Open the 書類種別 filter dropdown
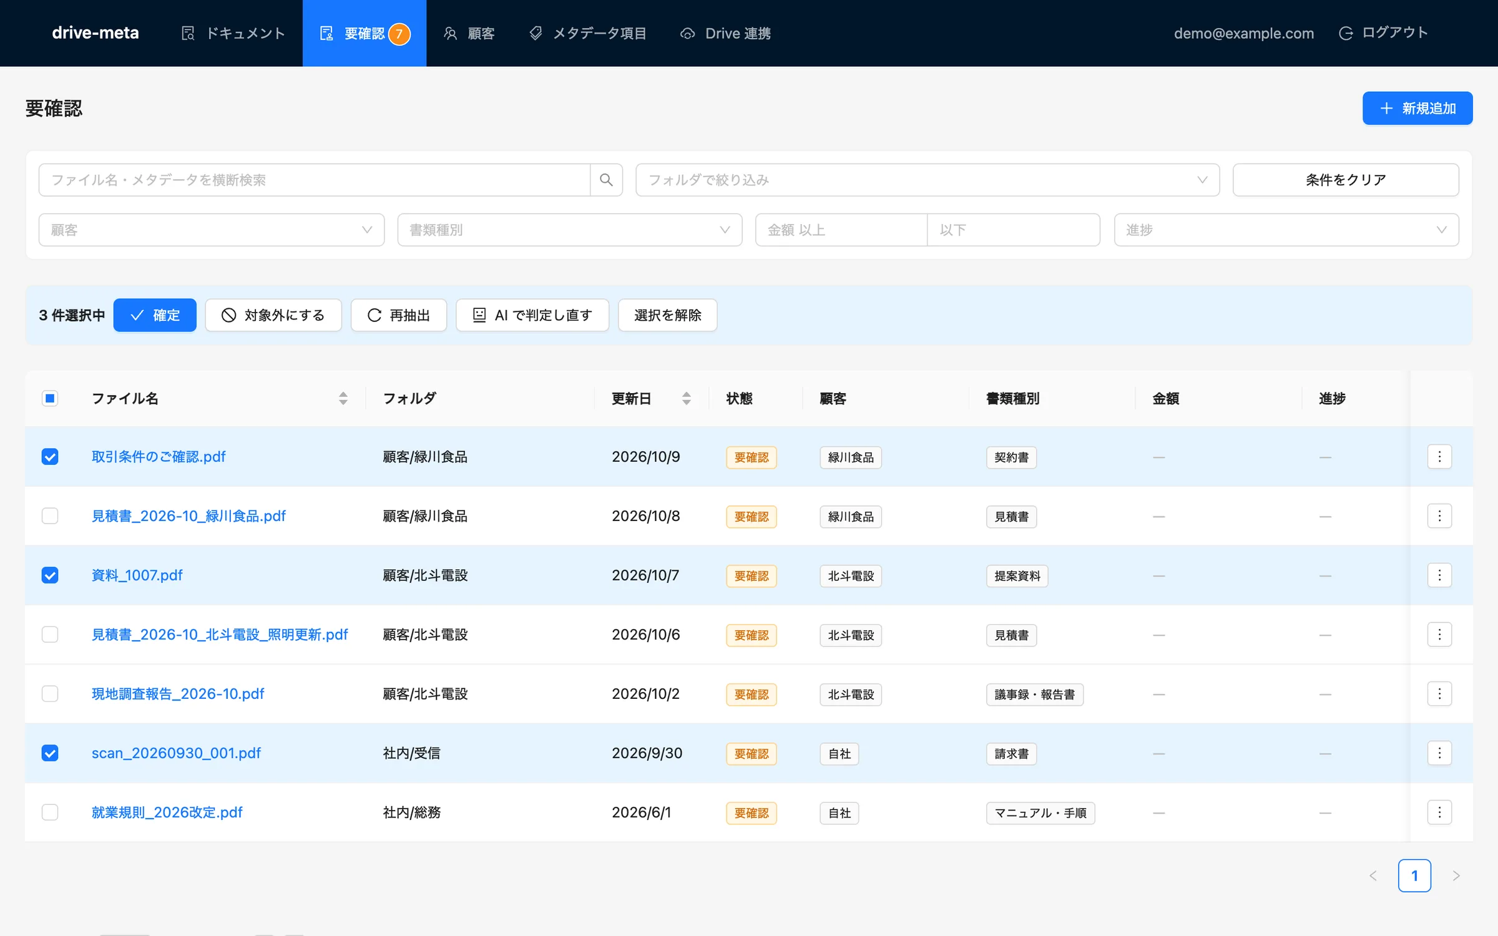Screen dimensions: 1498x936 [x=570, y=230]
